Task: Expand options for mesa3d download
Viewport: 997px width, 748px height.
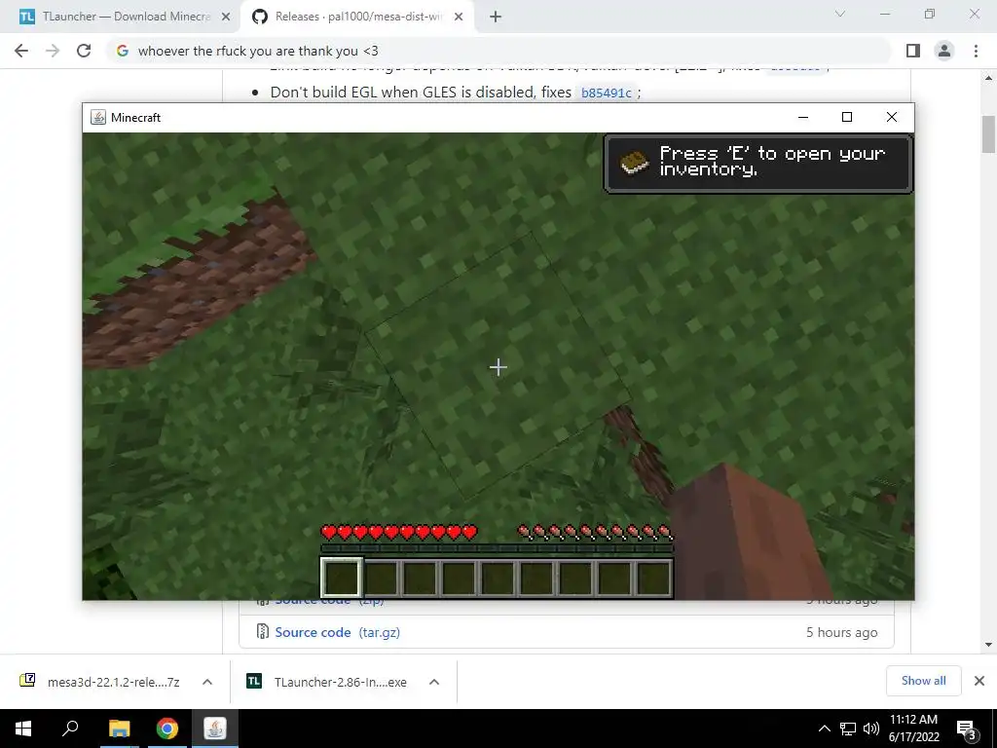Action: [207, 682]
